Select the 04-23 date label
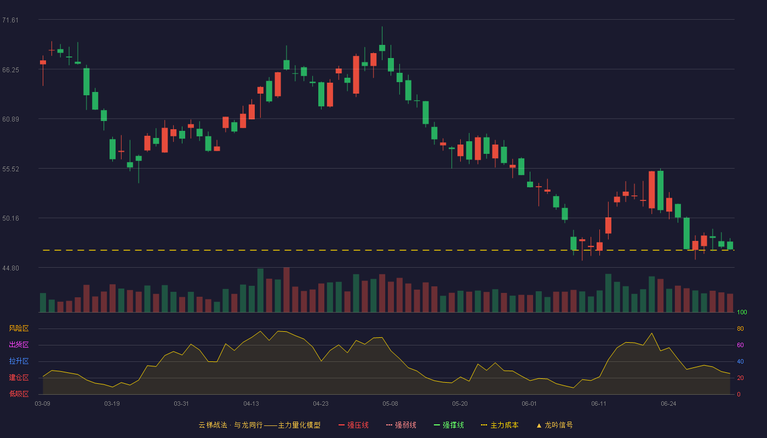 (320, 404)
